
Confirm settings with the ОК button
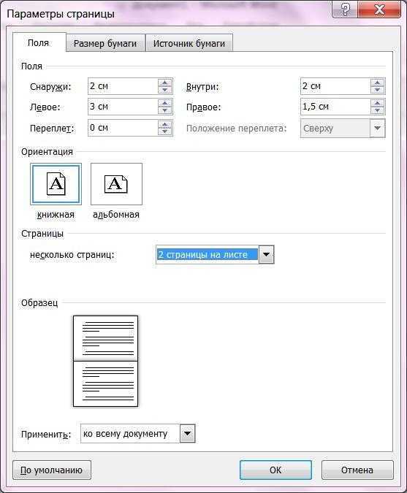click(x=276, y=470)
